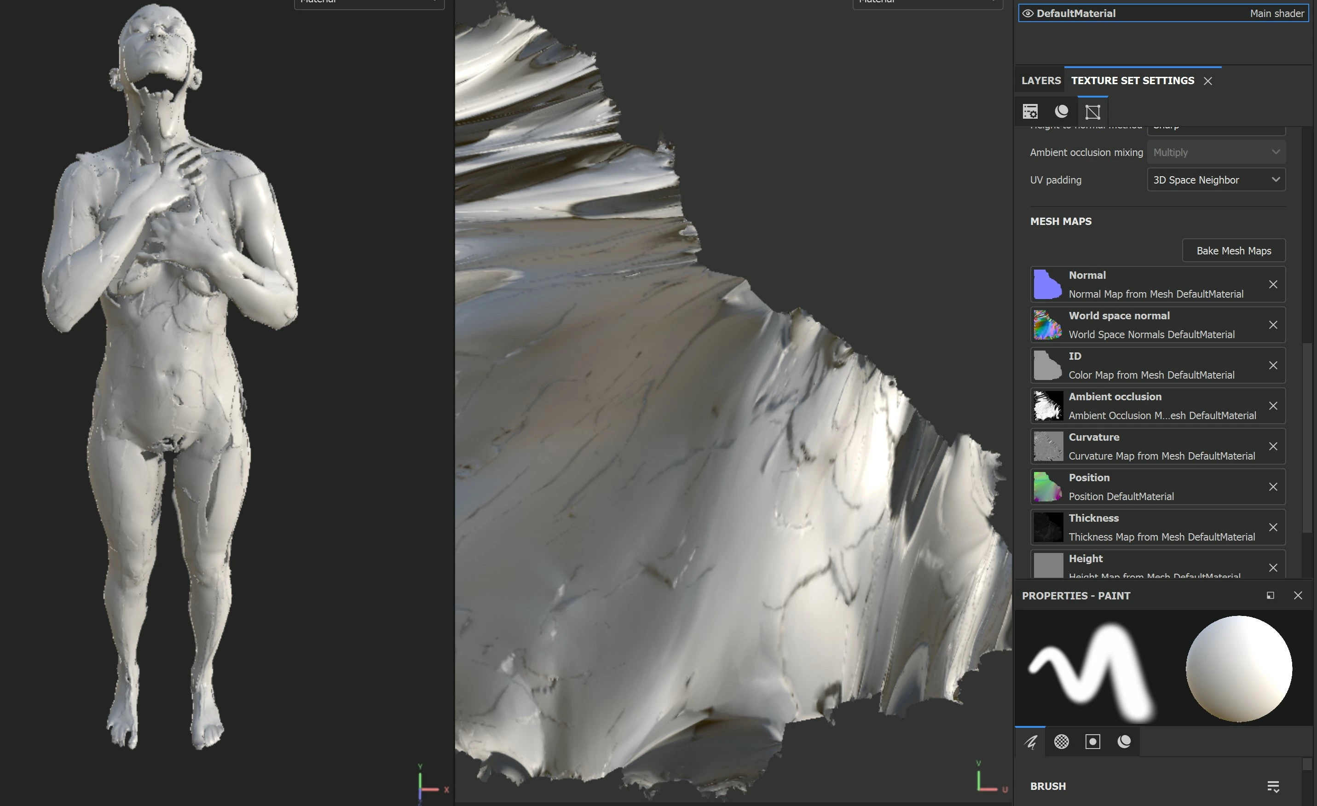Open the general texture set settings icon tab
Image resolution: width=1317 pixels, height=806 pixels.
(x=1030, y=111)
